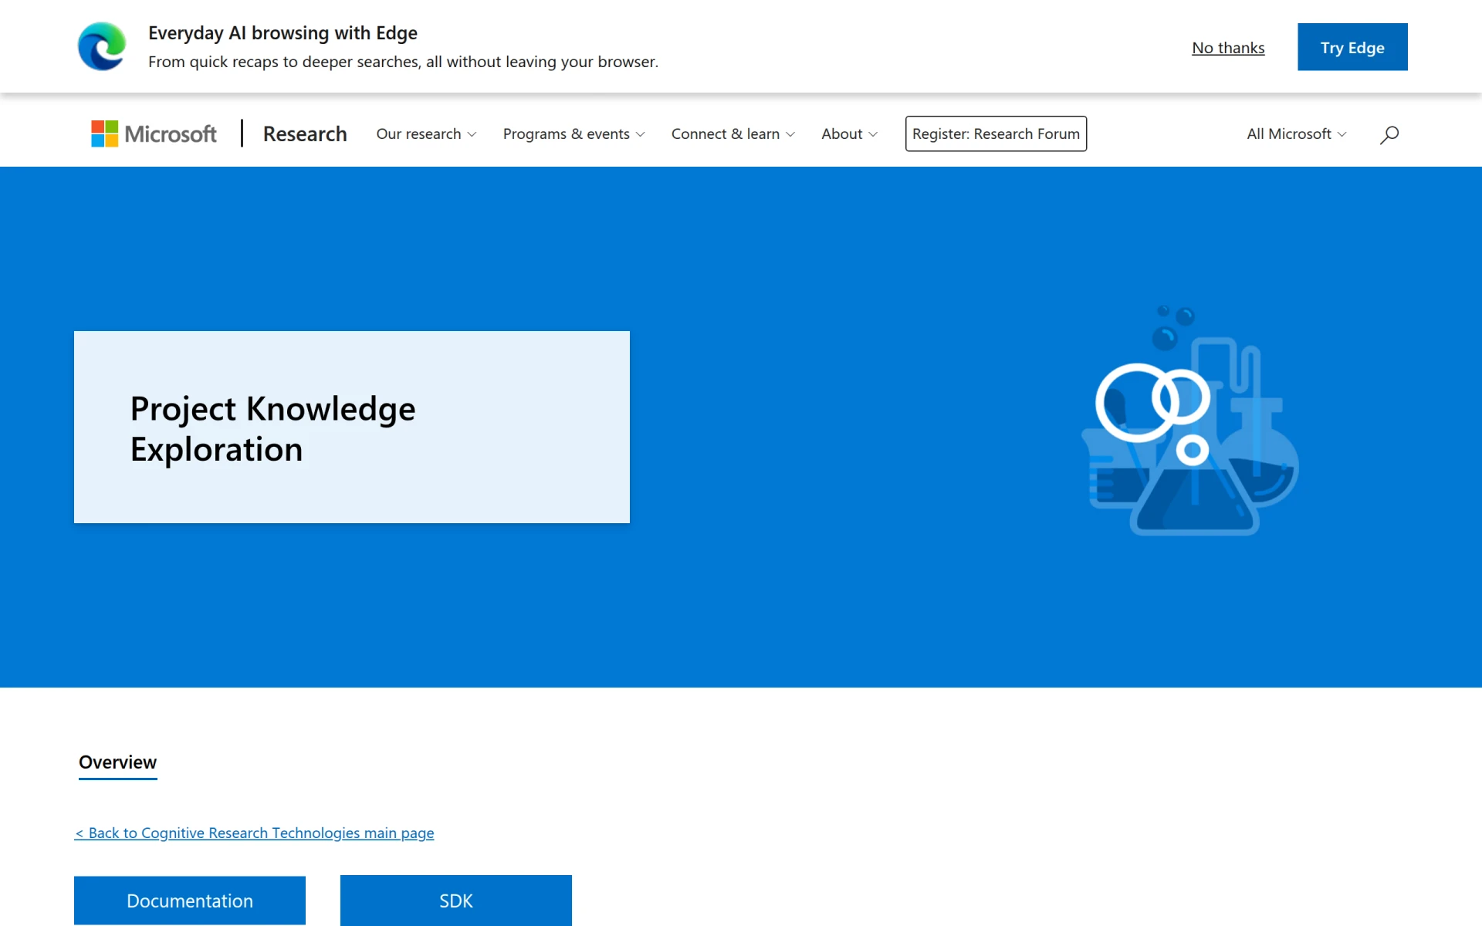The height and width of the screenshot is (926, 1482).
Task: Click the 'From quick recaps' banner text
Action: click(403, 62)
